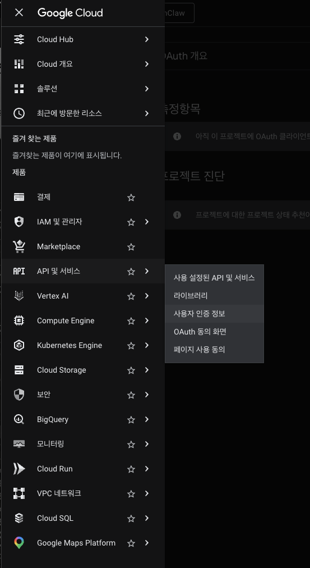Click the 보안 shield icon
The width and height of the screenshot is (310, 568).
tap(19, 395)
